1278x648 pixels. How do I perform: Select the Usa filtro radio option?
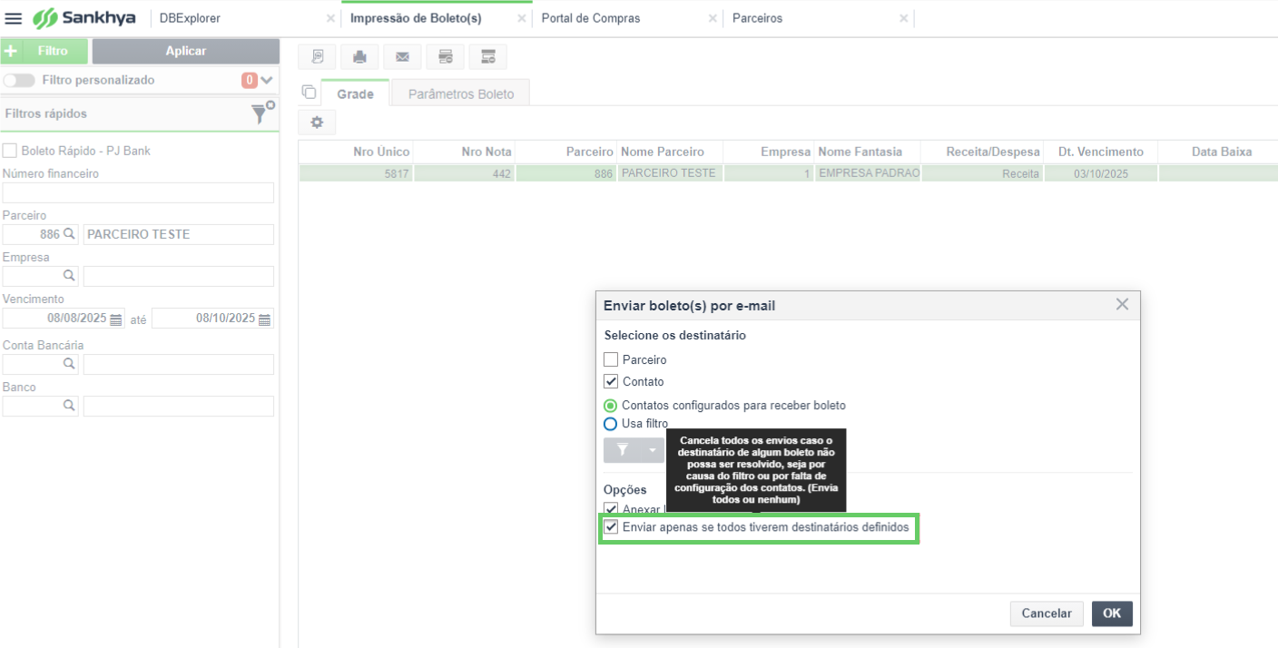611,424
